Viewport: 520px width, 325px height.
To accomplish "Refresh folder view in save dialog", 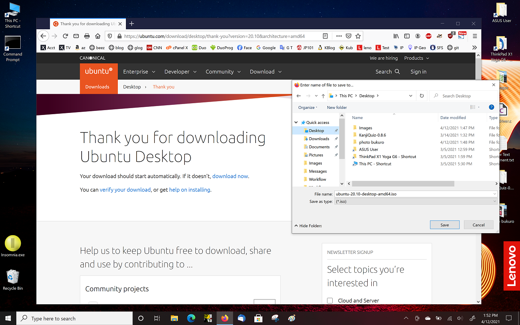I will click(422, 96).
